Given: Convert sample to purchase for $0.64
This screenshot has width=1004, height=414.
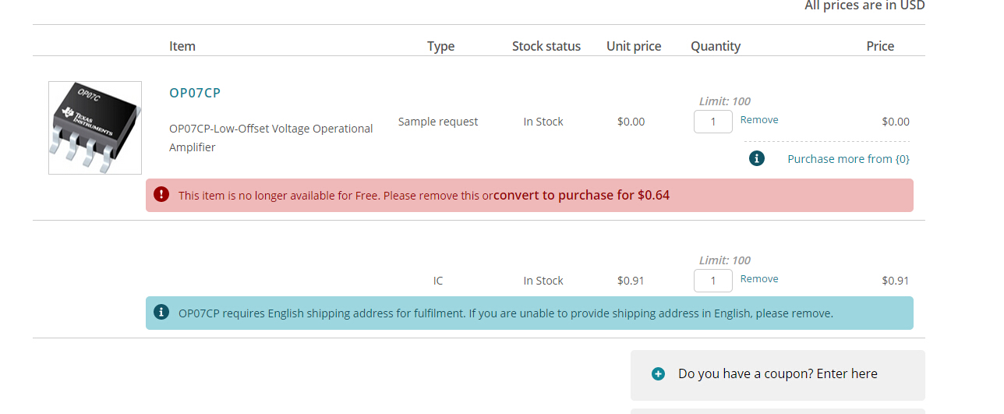Looking at the screenshot, I should [581, 195].
